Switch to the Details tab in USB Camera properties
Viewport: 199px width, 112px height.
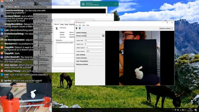(x=66, y=24)
